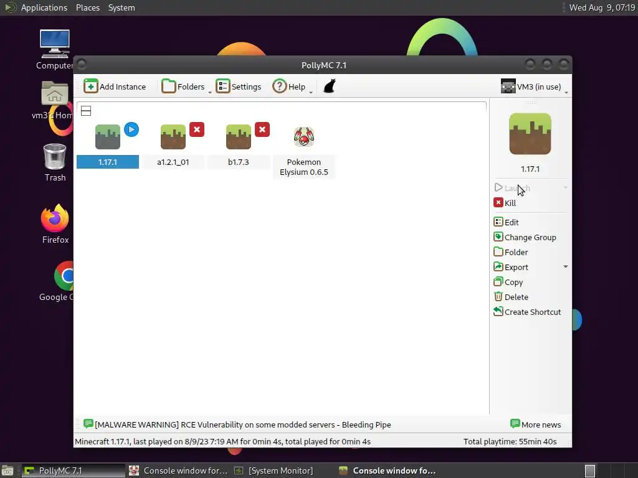Switch to the Pokemon console window taskbar entry
This screenshot has width=638, height=478.
click(178, 471)
